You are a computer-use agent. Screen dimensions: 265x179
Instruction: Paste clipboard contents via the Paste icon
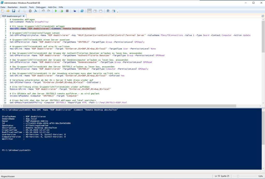pyautogui.click(x=30, y=11)
